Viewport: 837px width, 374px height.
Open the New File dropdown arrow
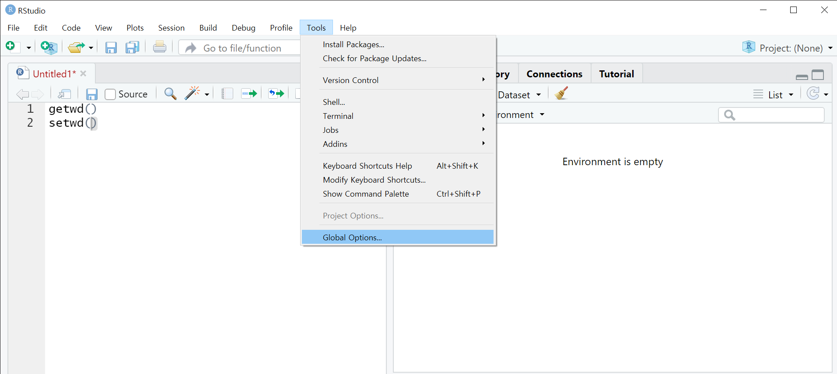[29, 48]
